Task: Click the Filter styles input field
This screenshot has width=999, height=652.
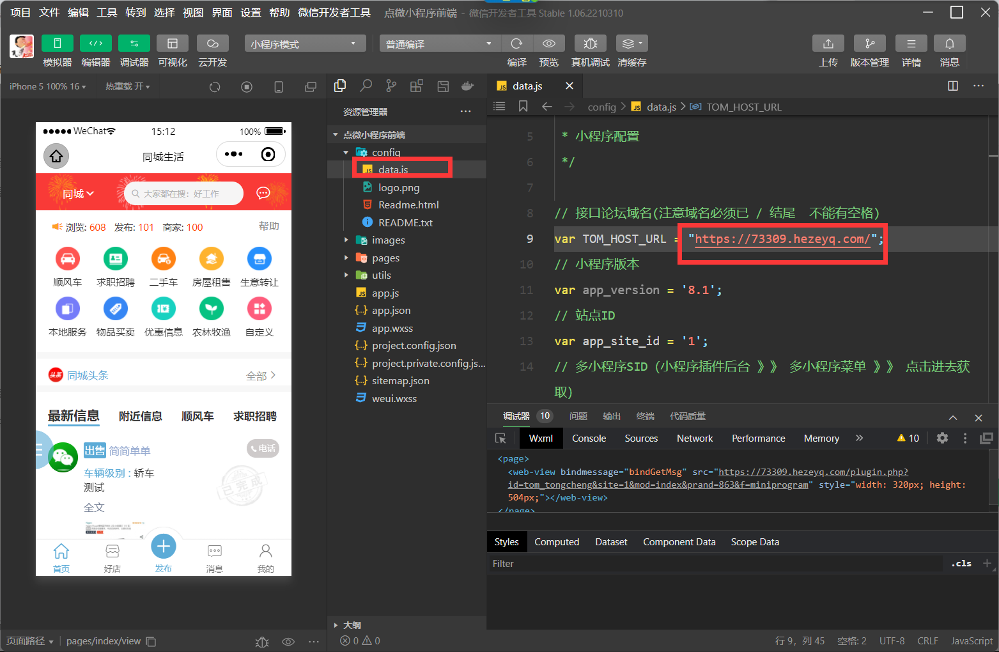Action: click(715, 563)
